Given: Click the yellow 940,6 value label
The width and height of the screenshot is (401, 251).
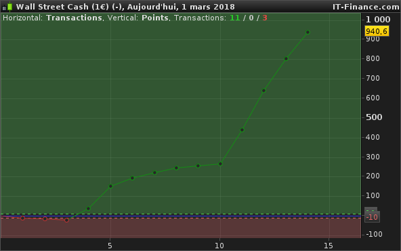Looking at the screenshot, I should [x=377, y=31].
